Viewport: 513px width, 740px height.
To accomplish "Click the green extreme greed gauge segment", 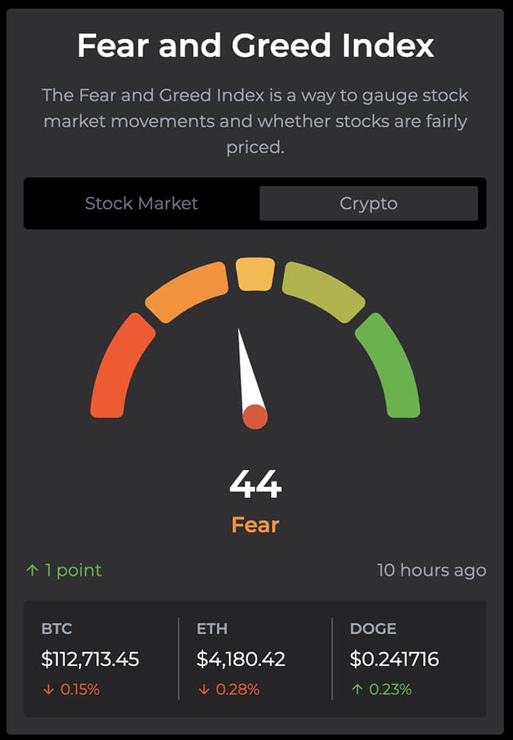I will point(390,366).
